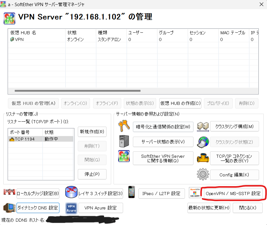
Task: Click the router icon for Layer 3 switch
Action: [71, 192]
